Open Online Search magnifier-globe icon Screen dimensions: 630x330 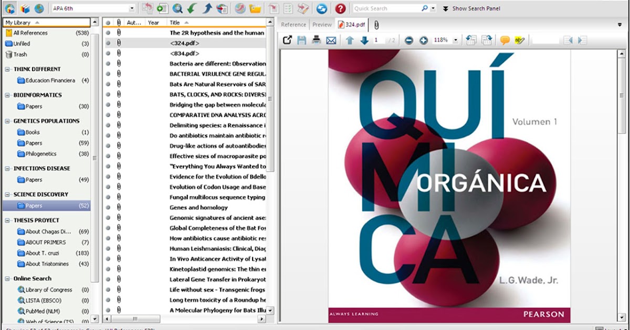click(x=177, y=8)
